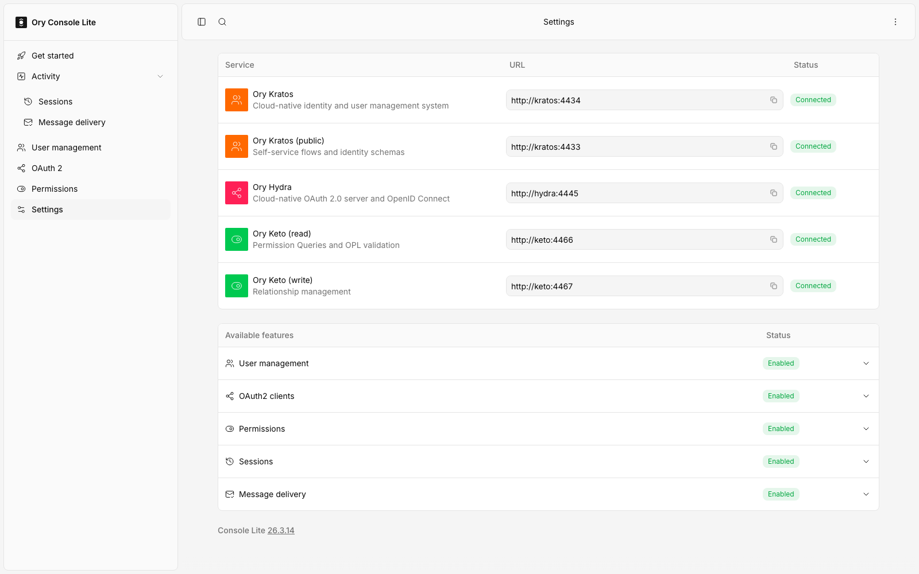Open the 26.3.14 version link
The image size is (919, 574).
[x=281, y=530]
